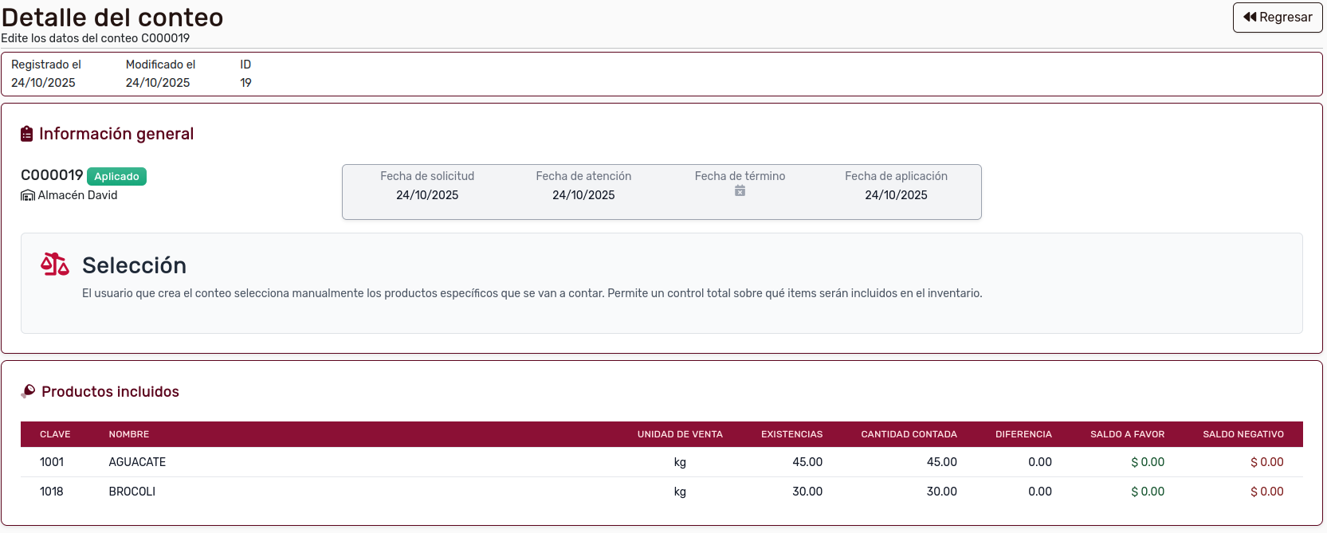Click the warehouse icon next to Almacén David
The image size is (1327, 533).
pyautogui.click(x=28, y=195)
